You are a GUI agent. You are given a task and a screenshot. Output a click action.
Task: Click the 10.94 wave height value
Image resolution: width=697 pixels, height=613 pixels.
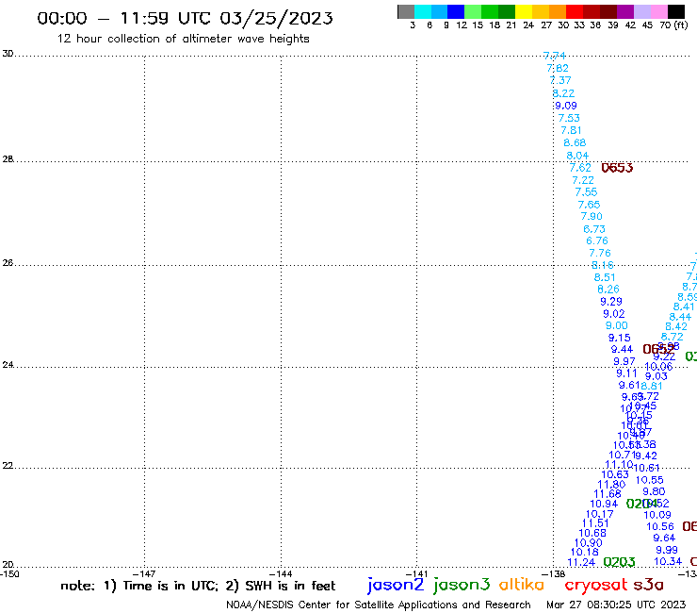pyautogui.click(x=604, y=504)
